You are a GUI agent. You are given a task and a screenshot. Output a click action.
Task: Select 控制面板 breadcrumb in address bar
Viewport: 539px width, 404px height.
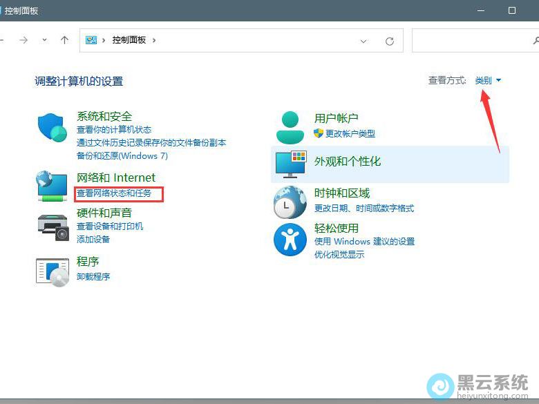tap(129, 40)
